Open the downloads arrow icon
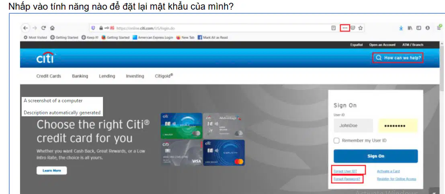This screenshot has height=194, width=445. coord(401,28)
